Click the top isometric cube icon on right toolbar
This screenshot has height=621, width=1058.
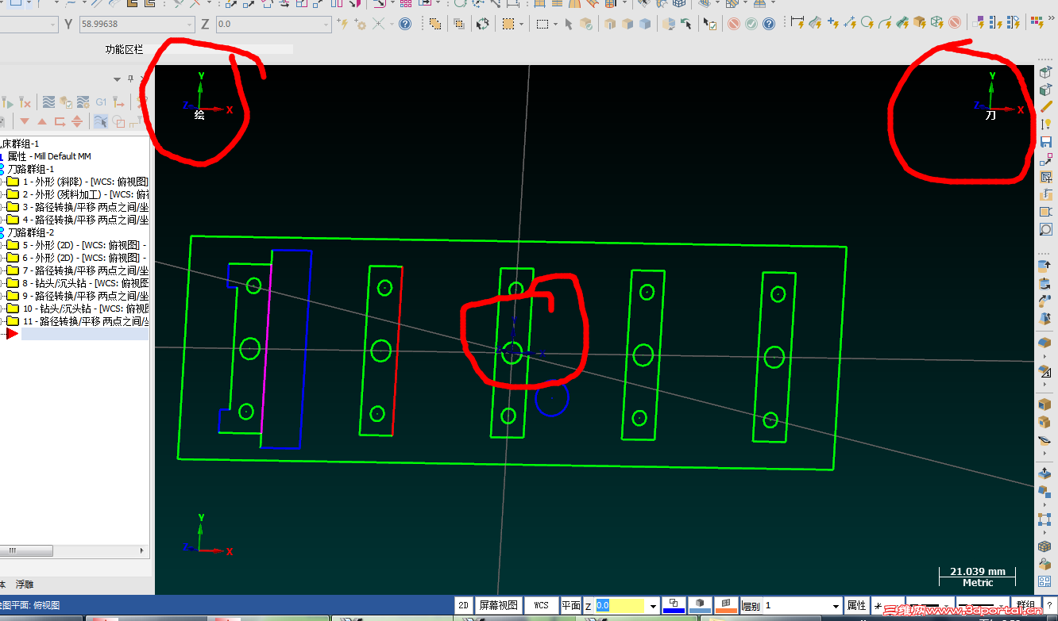1046,72
